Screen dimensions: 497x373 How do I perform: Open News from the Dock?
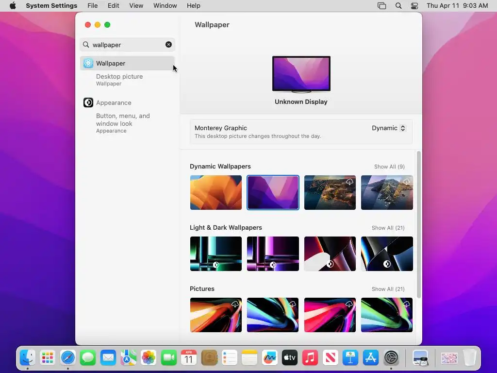click(x=330, y=358)
